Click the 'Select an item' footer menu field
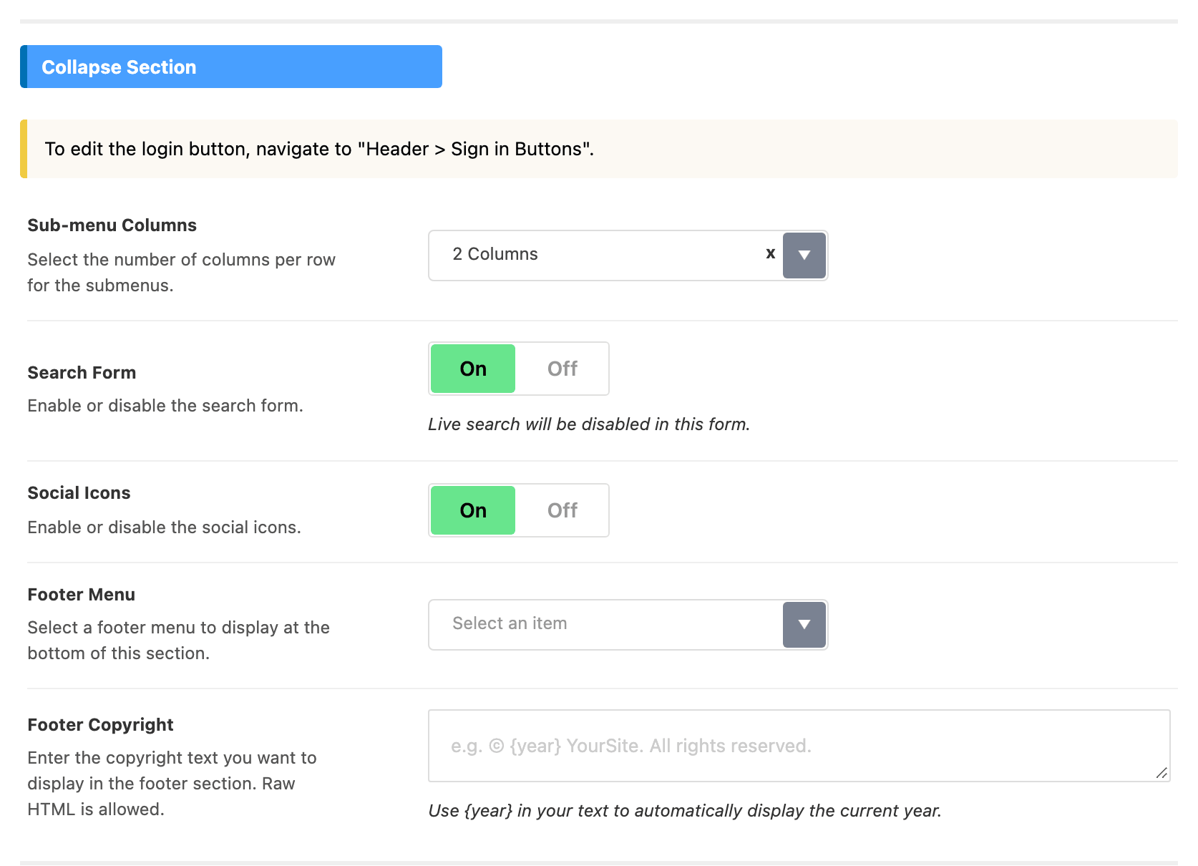1198x866 pixels. [628, 625]
